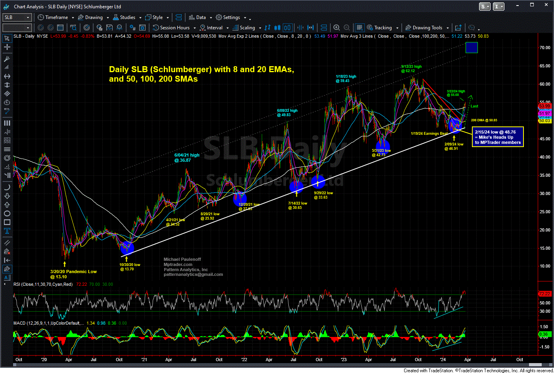Screen dimensions: 554x373
Task: Open the Studies menu
Action: [124, 17]
